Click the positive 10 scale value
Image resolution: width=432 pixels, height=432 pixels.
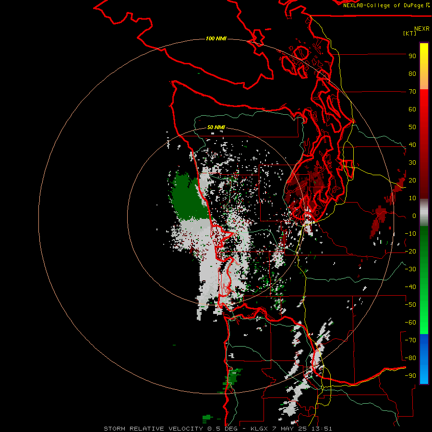click(x=412, y=198)
